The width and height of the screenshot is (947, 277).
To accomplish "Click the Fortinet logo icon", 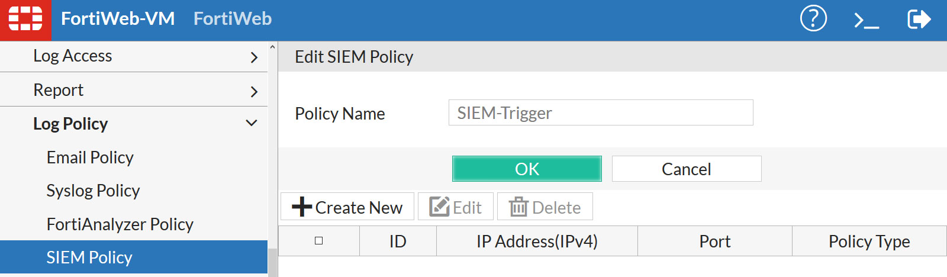I will (25, 20).
